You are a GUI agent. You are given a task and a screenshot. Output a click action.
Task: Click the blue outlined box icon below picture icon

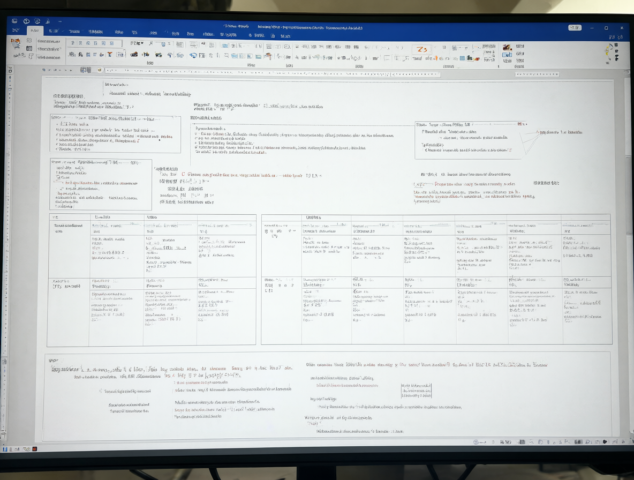point(507,55)
